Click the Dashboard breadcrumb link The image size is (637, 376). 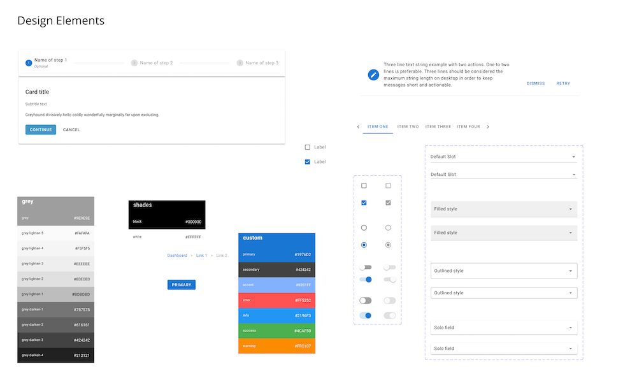tap(177, 256)
